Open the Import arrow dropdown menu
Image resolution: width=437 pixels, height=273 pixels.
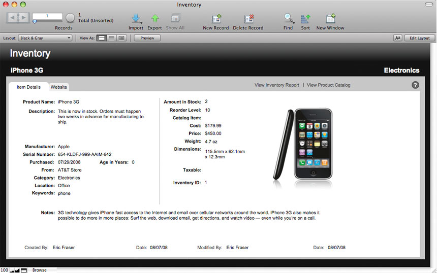pyautogui.click(x=141, y=23)
